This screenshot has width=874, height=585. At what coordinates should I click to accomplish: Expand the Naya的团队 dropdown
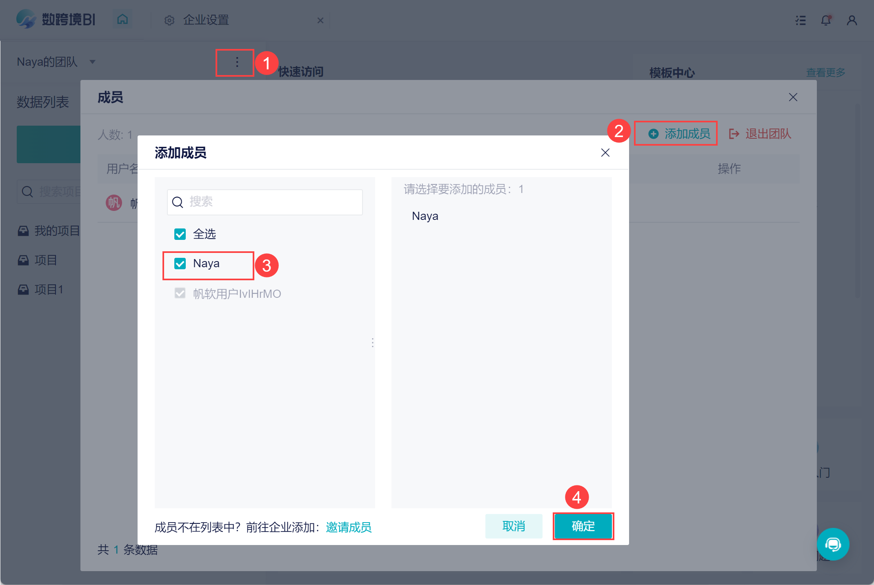tap(92, 62)
